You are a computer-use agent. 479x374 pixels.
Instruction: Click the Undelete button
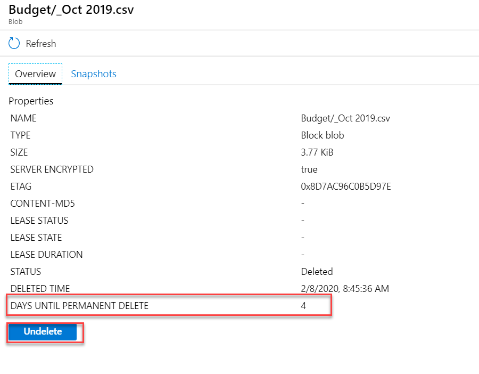coord(43,331)
